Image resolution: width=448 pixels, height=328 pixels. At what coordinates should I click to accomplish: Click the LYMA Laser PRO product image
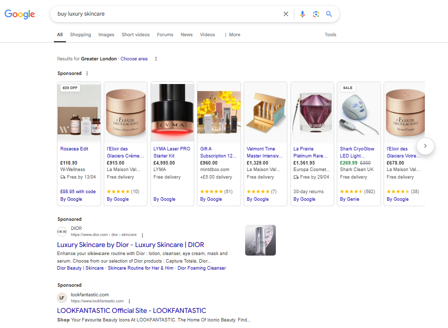tap(172, 113)
